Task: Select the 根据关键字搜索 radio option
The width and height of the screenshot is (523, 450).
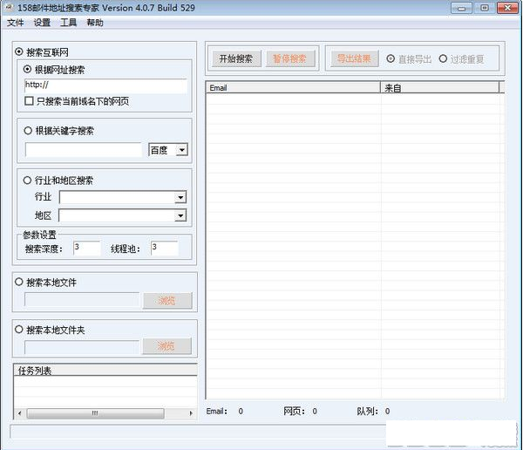Action: tap(29, 131)
